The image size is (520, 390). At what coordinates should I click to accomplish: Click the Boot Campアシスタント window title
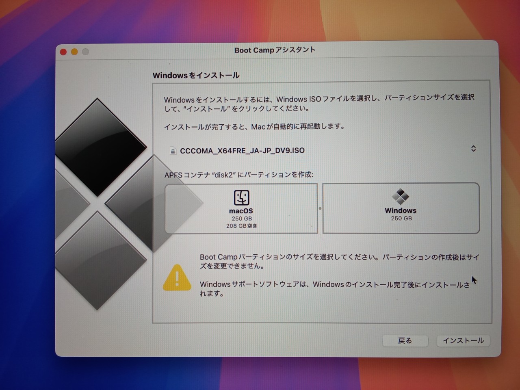[275, 50]
